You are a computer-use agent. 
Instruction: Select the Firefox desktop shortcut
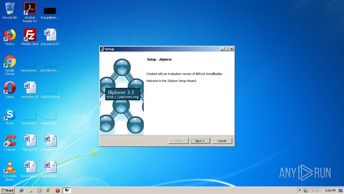click(x=10, y=37)
